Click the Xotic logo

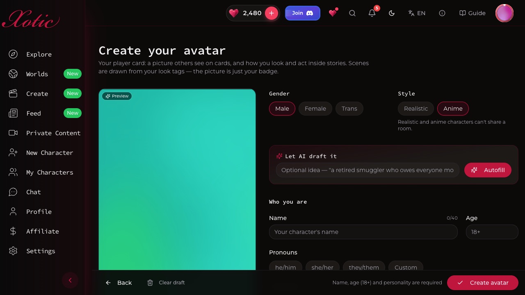[x=31, y=19]
